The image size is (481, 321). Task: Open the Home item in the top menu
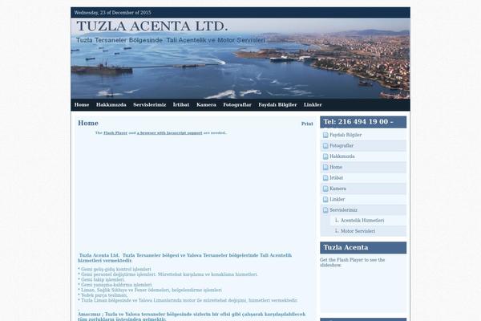coord(82,105)
